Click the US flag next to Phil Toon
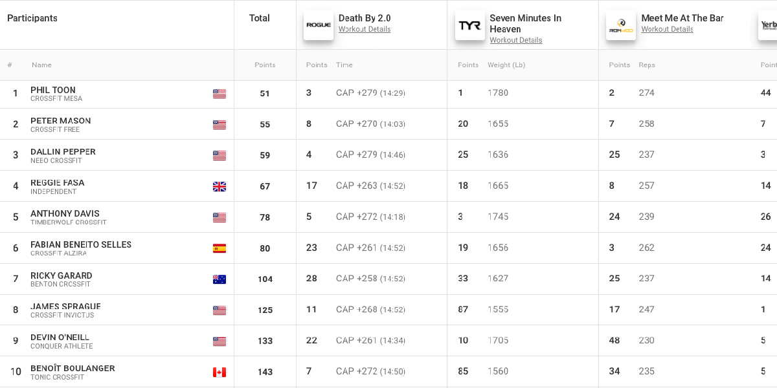 point(220,94)
